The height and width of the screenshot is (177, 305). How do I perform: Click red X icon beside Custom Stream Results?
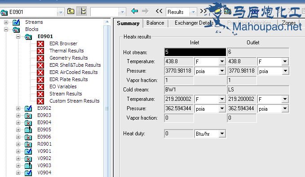(40, 101)
